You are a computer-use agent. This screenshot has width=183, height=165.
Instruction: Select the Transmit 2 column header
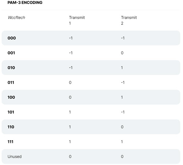pyautogui.click(x=129, y=20)
